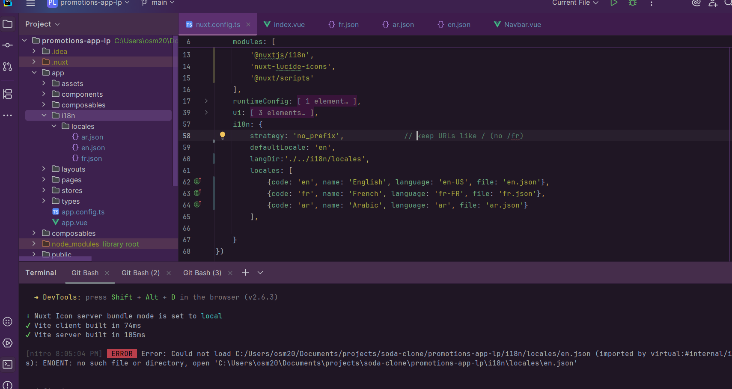Switch to the fr.json editor tab

(344, 24)
